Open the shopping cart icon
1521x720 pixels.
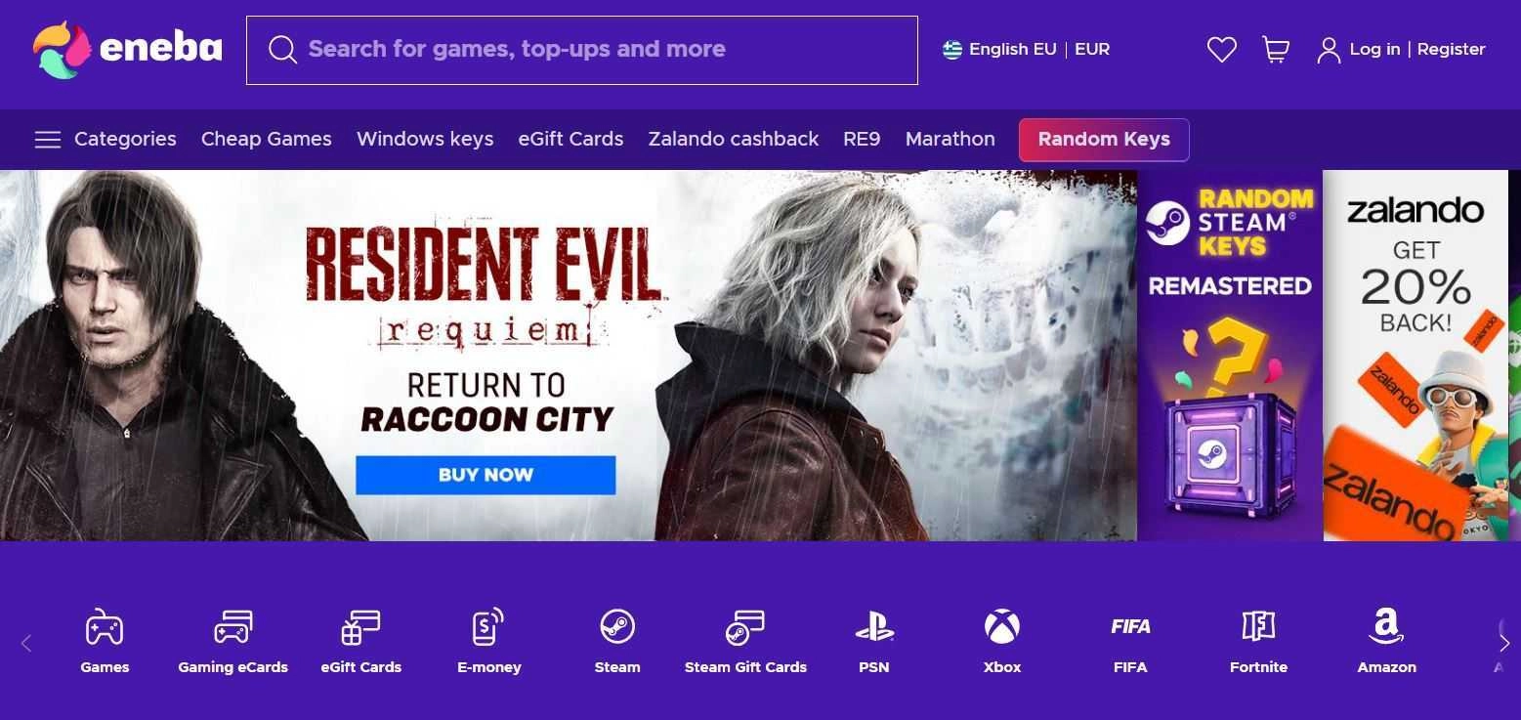coord(1276,49)
